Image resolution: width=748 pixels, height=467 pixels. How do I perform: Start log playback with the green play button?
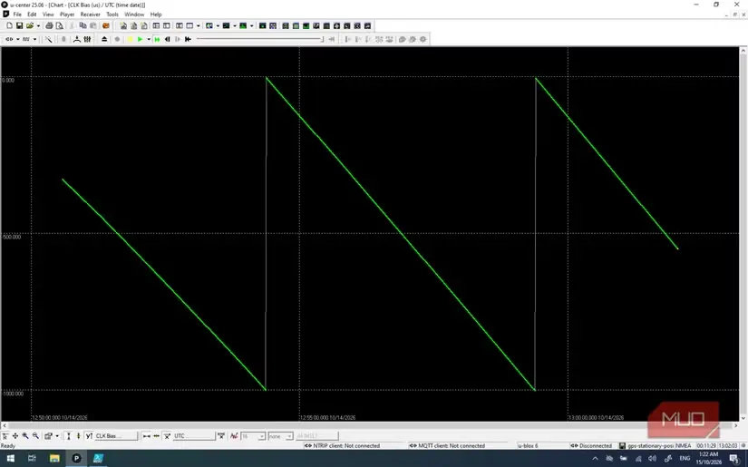click(140, 39)
